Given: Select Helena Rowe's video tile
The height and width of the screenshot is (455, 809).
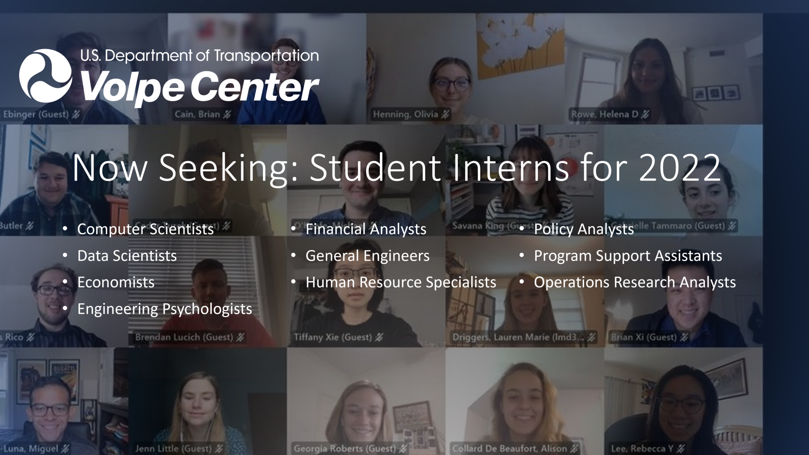Looking at the screenshot, I should (663, 69).
